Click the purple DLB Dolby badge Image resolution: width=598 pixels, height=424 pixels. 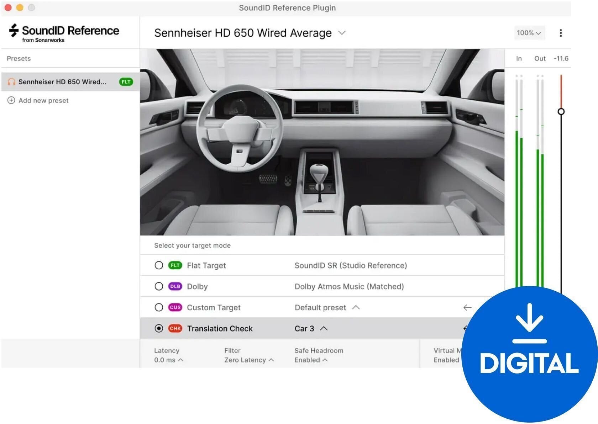pos(175,286)
